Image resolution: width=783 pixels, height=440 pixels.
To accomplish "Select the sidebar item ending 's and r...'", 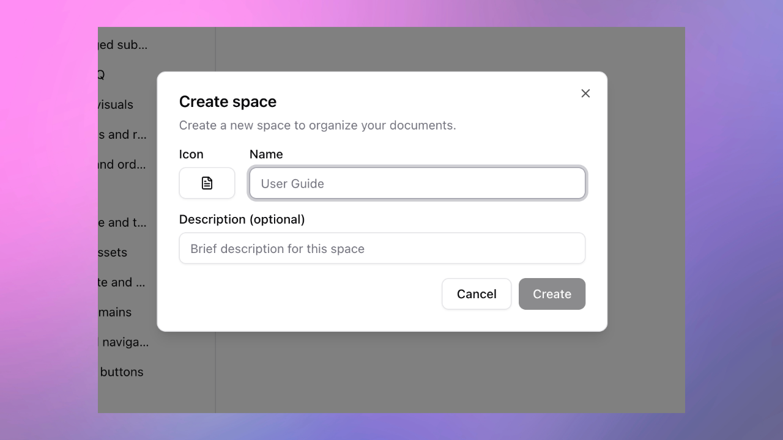I will pyautogui.click(x=123, y=134).
